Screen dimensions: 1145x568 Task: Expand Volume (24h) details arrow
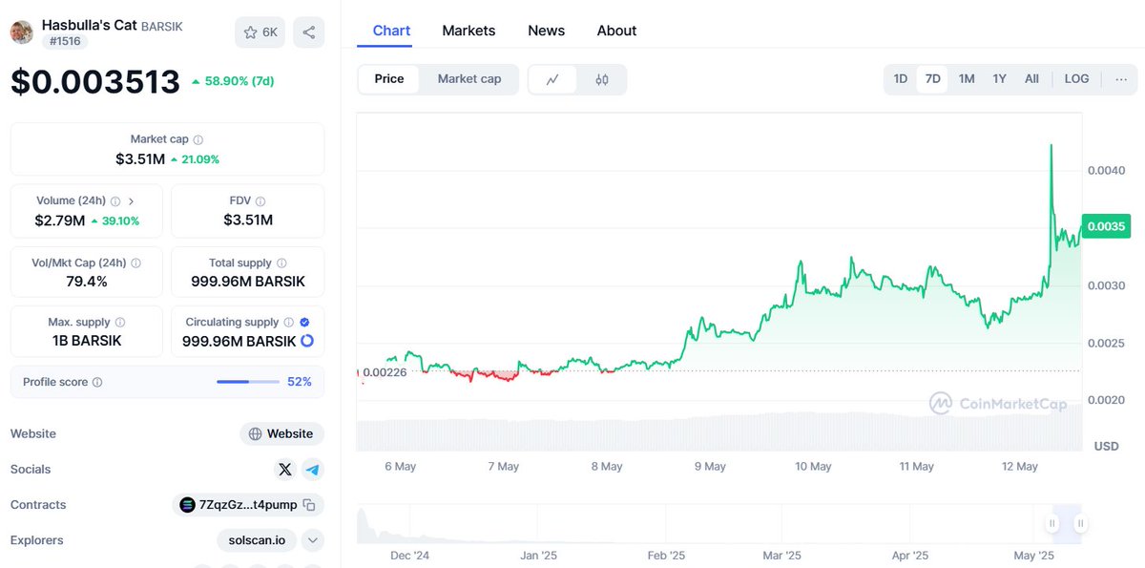point(131,201)
